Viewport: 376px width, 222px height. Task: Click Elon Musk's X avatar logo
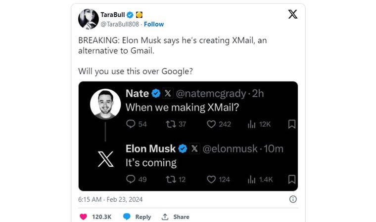pyautogui.click(x=106, y=159)
